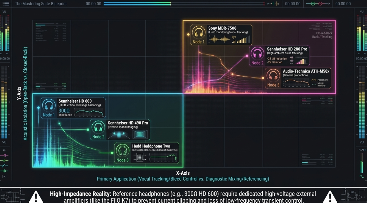Click the 'High-Impedance Reality:' heading
The width and height of the screenshot is (367, 203).
point(80,194)
